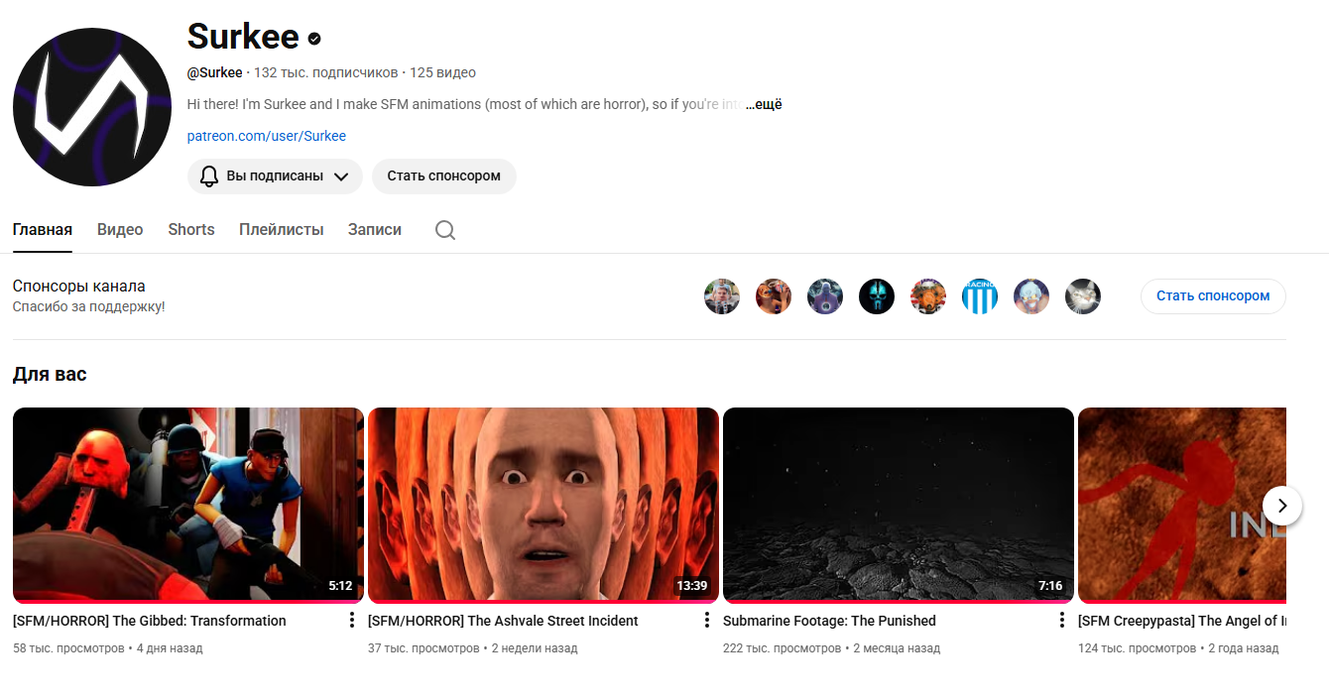Click the notification bell icon in subscribe button
The width and height of the screenshot is (1329, 699).
coord(209,176)
